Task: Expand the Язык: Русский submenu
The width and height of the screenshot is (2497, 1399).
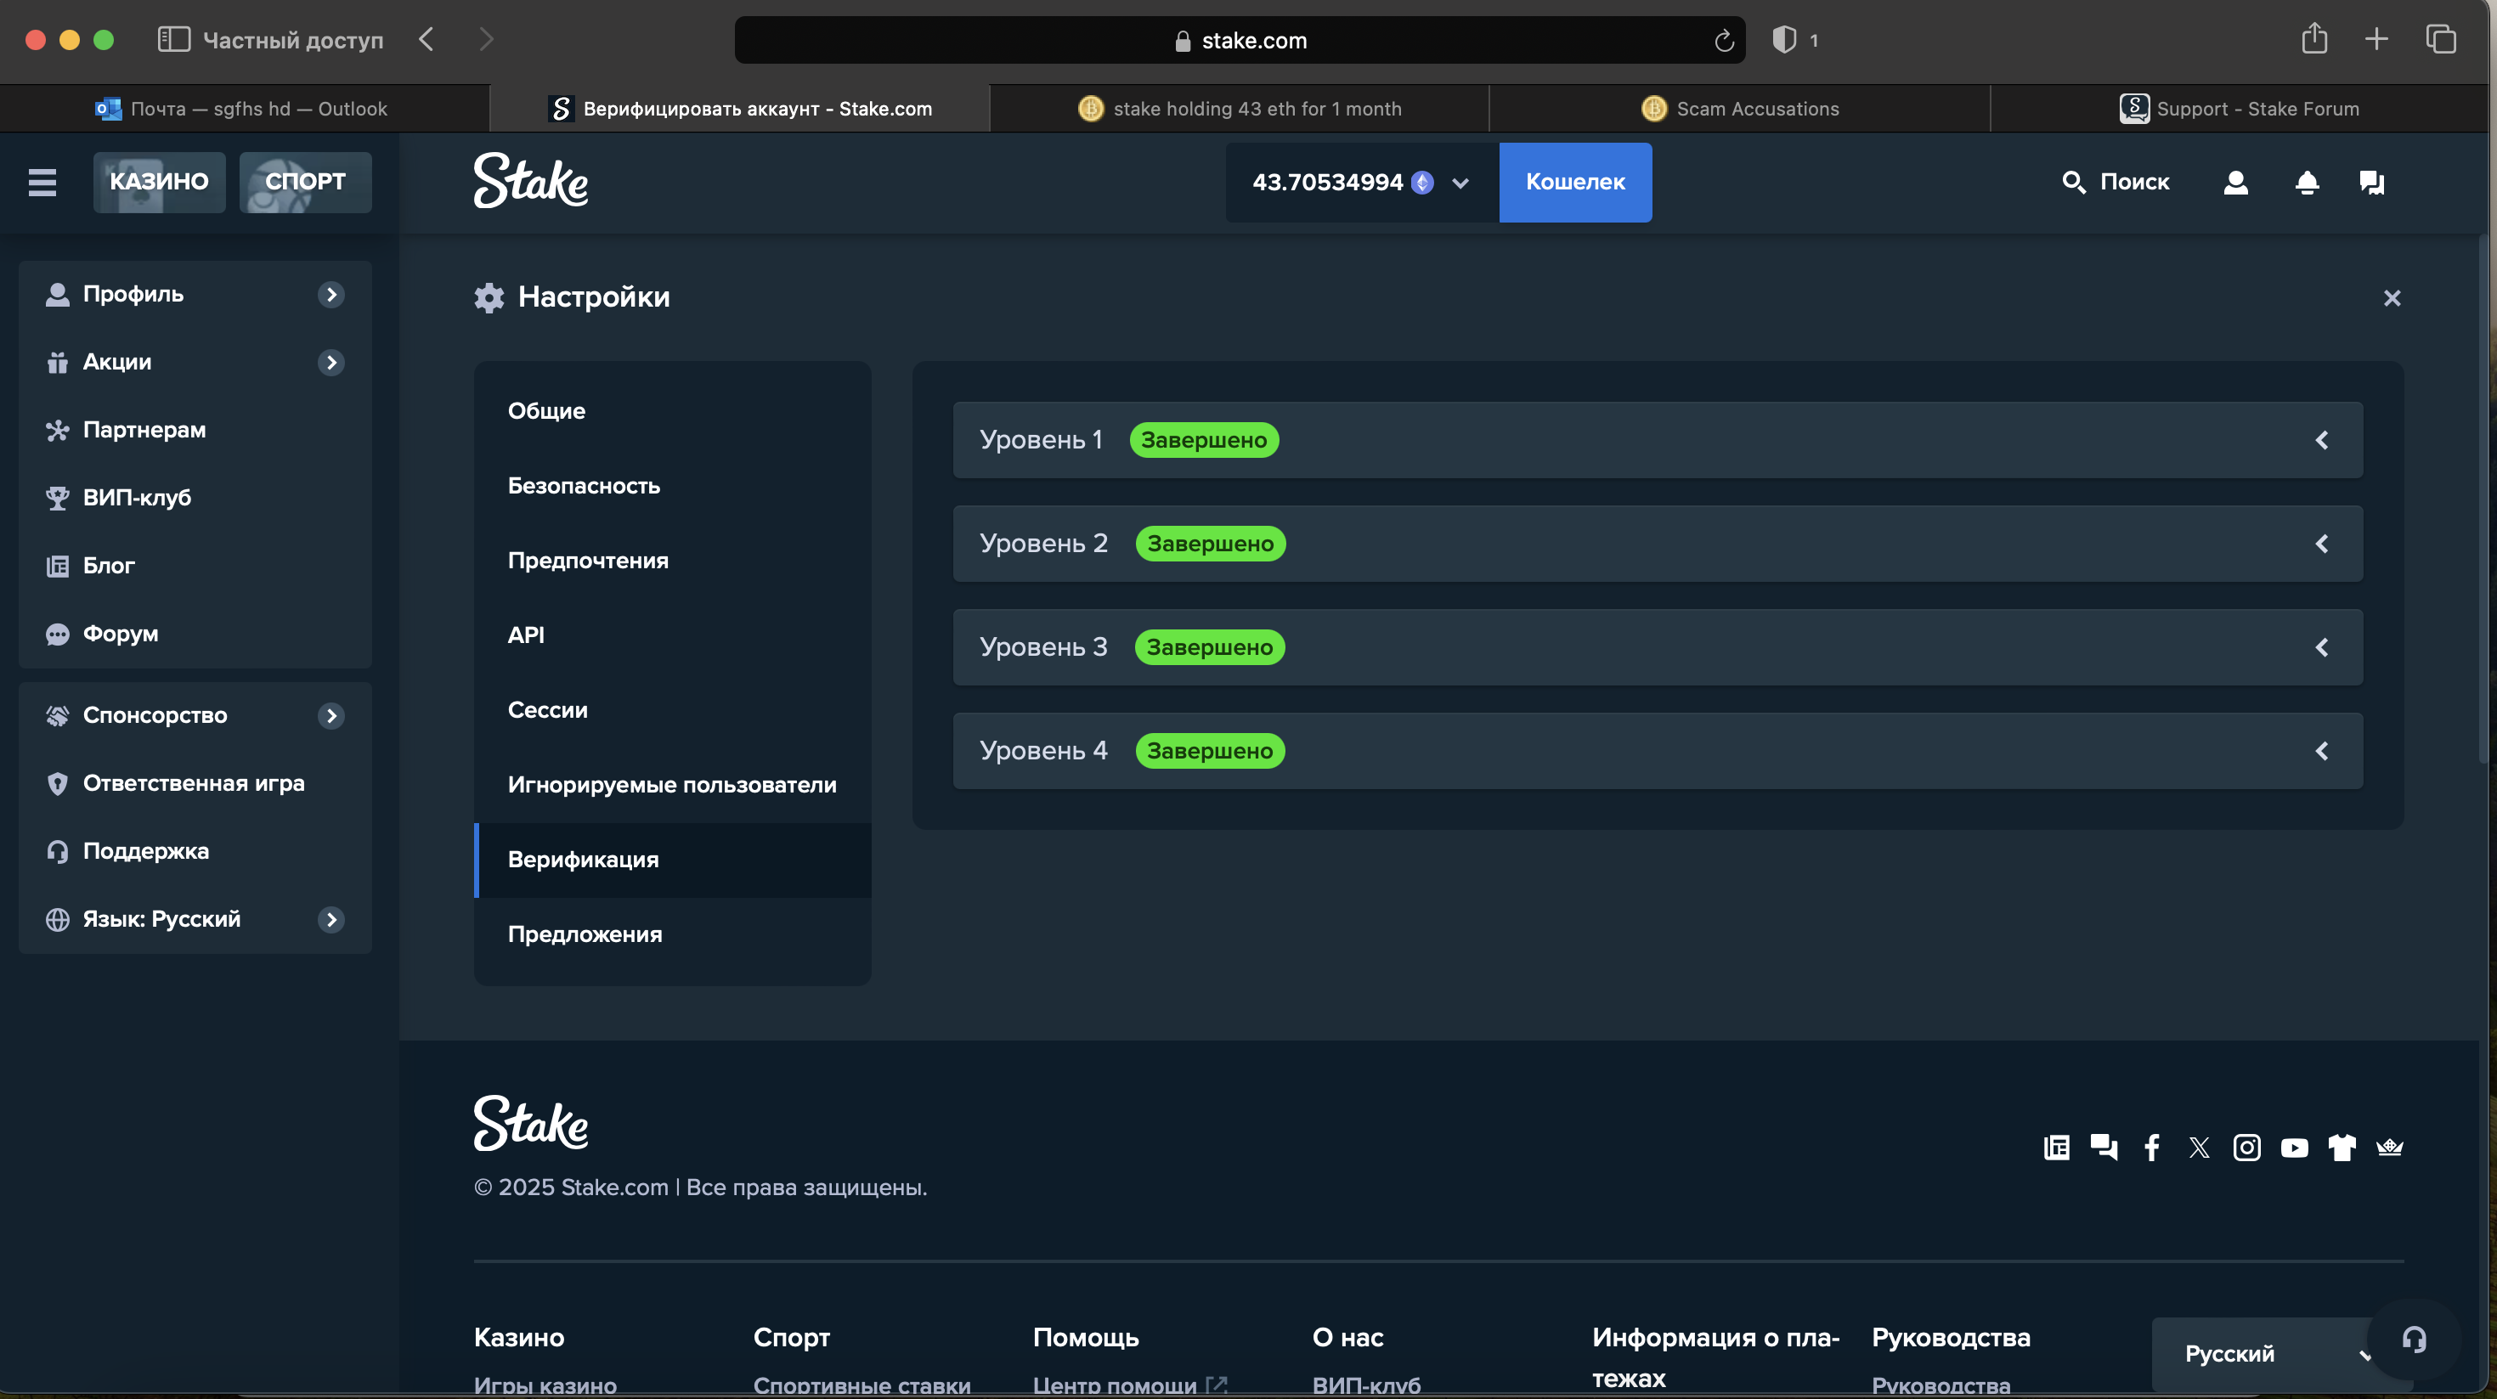Action: point(331,919)
